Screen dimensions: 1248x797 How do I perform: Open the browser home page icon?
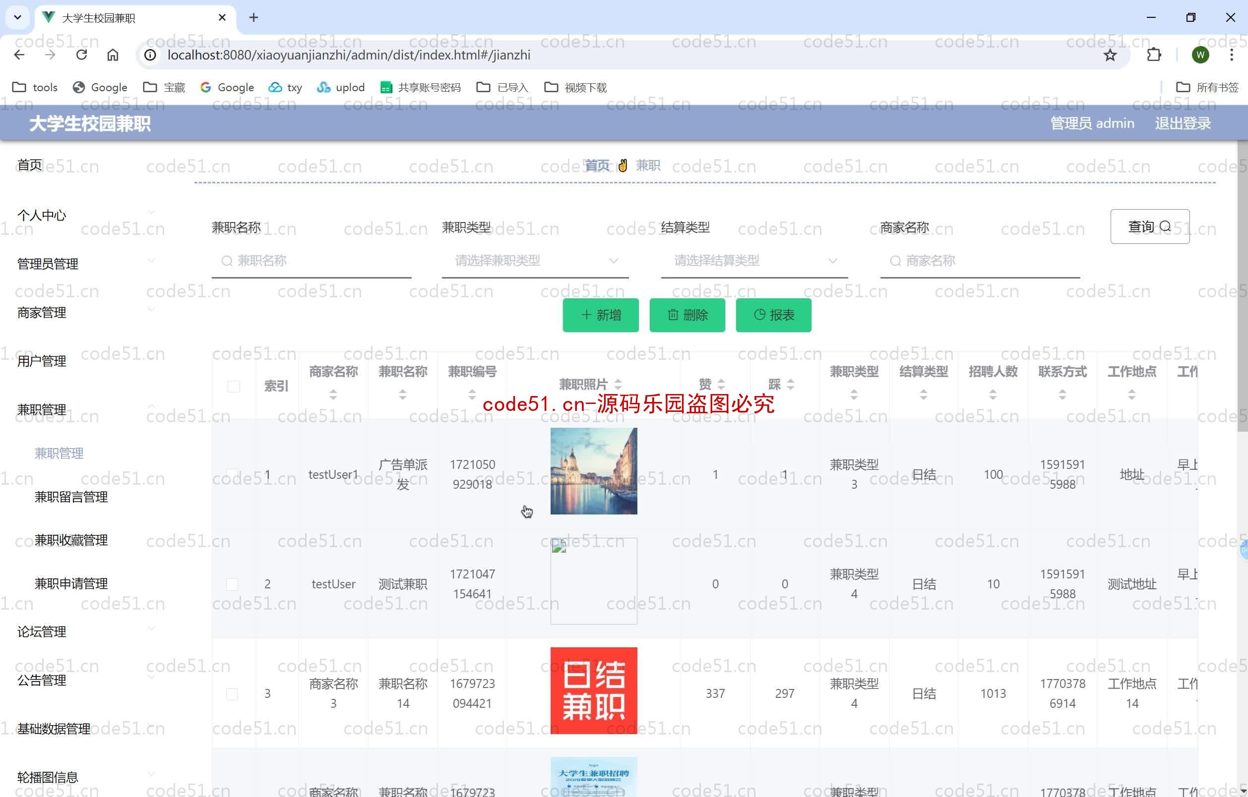pyautogui.click(x=113, y=55)
